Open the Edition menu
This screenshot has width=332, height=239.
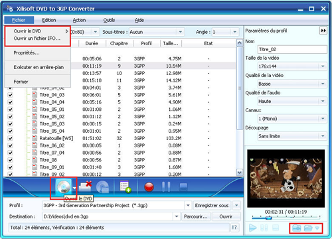pos(49,20)
